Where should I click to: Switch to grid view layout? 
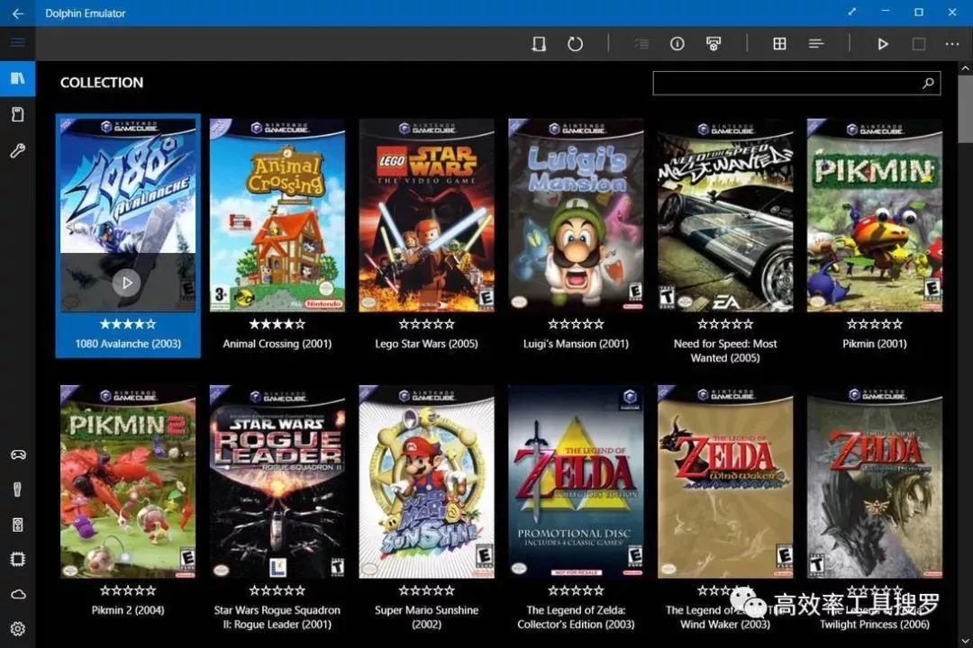coord(780,44)
